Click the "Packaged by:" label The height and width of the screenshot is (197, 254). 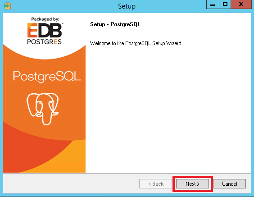point(45,19)
